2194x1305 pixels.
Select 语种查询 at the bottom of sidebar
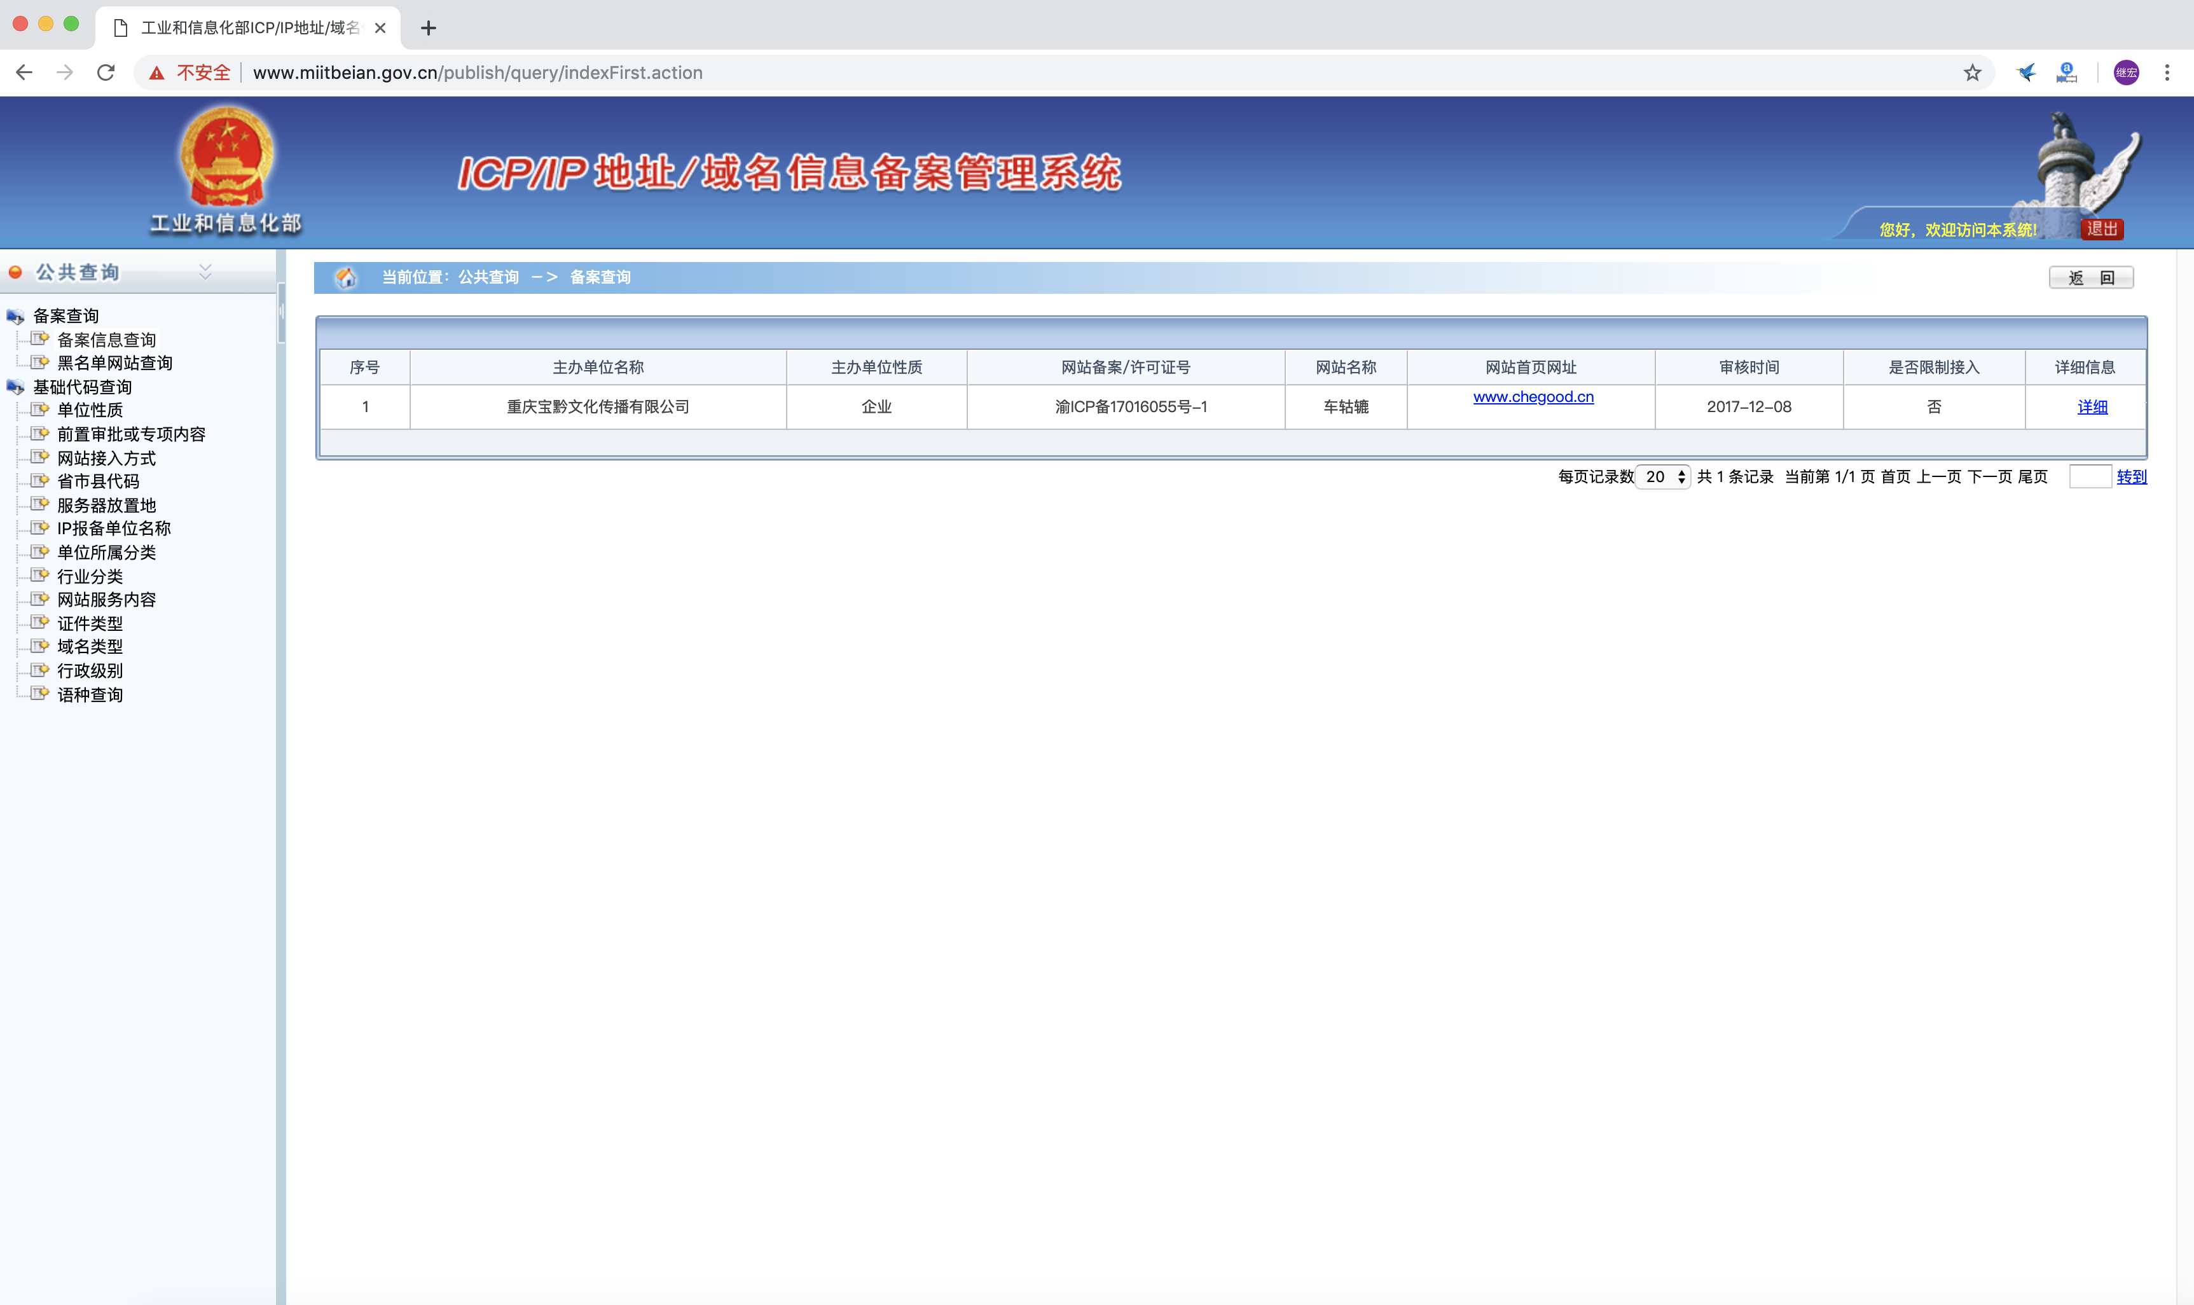pos(90,694)
